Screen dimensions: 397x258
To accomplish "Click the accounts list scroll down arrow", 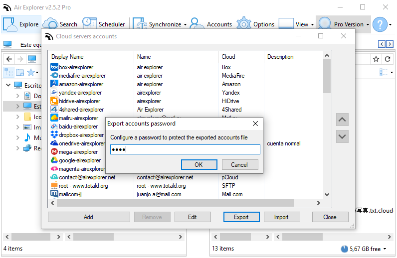I will (x=327, y=195).
